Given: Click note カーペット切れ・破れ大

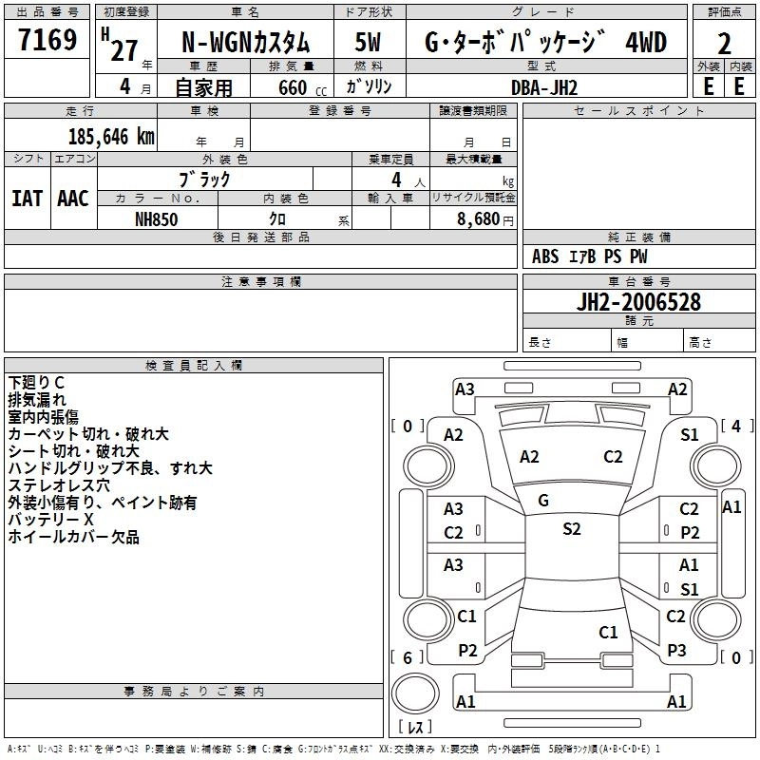Looking at the screenshot, I should coord(88,434).
